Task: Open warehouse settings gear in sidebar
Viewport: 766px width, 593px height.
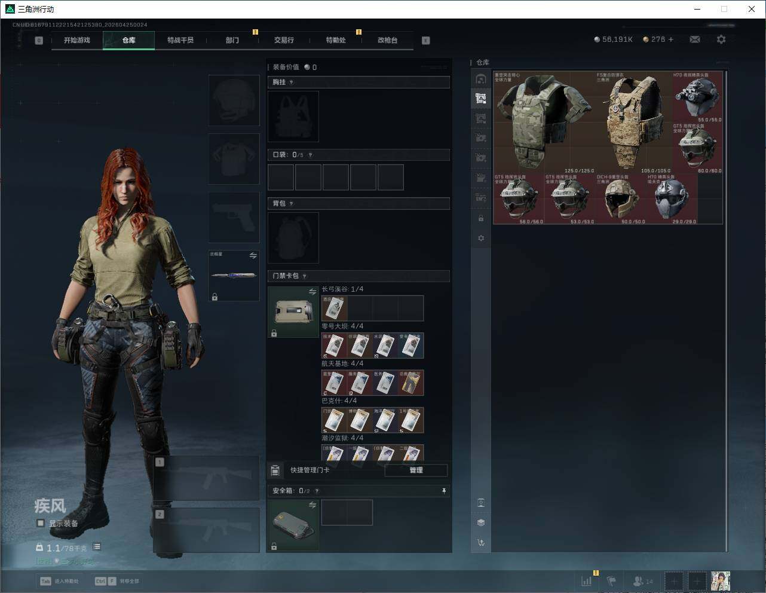Action: 481,238
